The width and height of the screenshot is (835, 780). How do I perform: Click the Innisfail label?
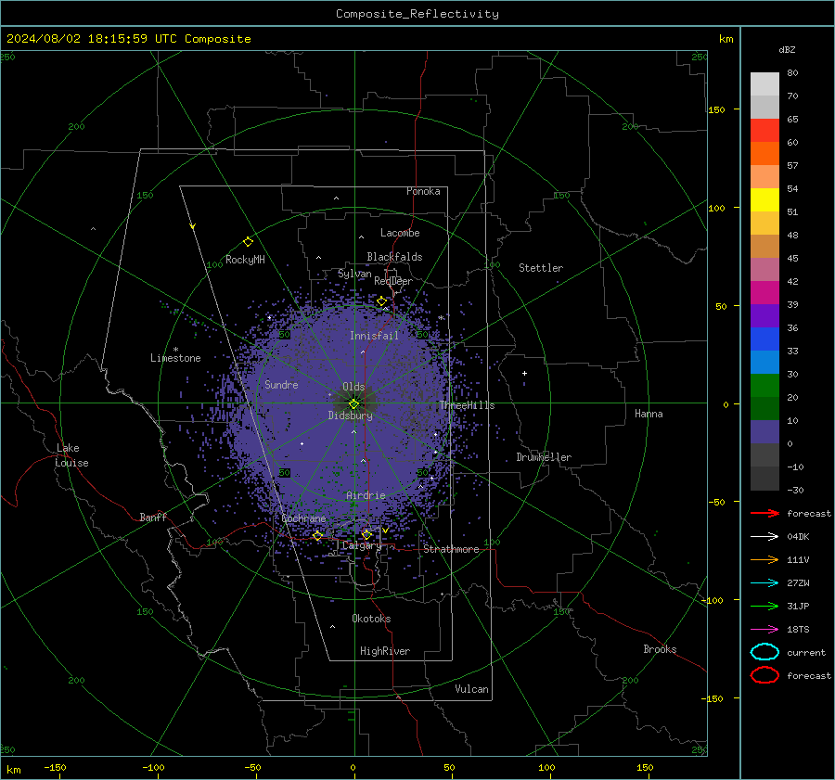(x=374, y=336)
